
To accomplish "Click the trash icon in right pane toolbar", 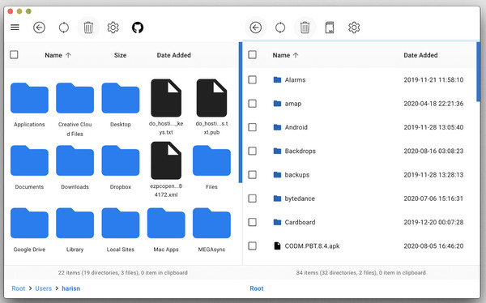I will [x=305, y=28].
